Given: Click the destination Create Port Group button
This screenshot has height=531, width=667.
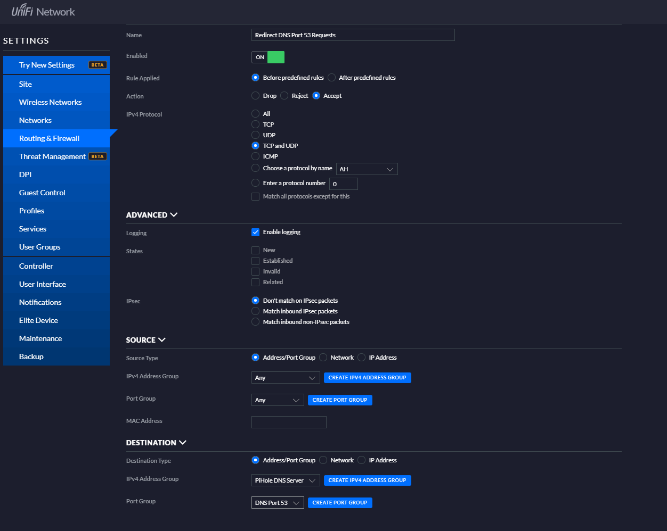Looking at the screenshot, I should [x=340, y=503].
